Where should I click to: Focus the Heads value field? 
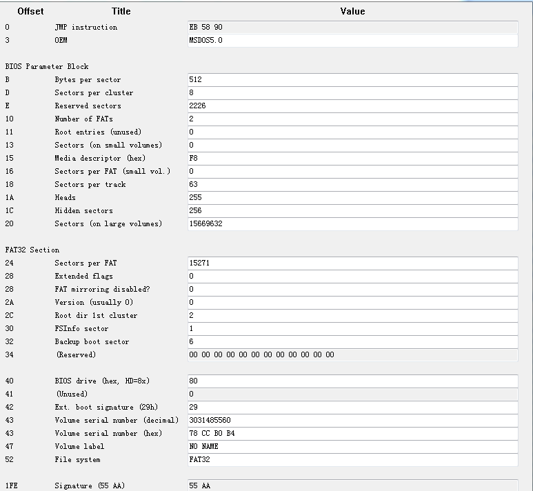click(352, 198)
